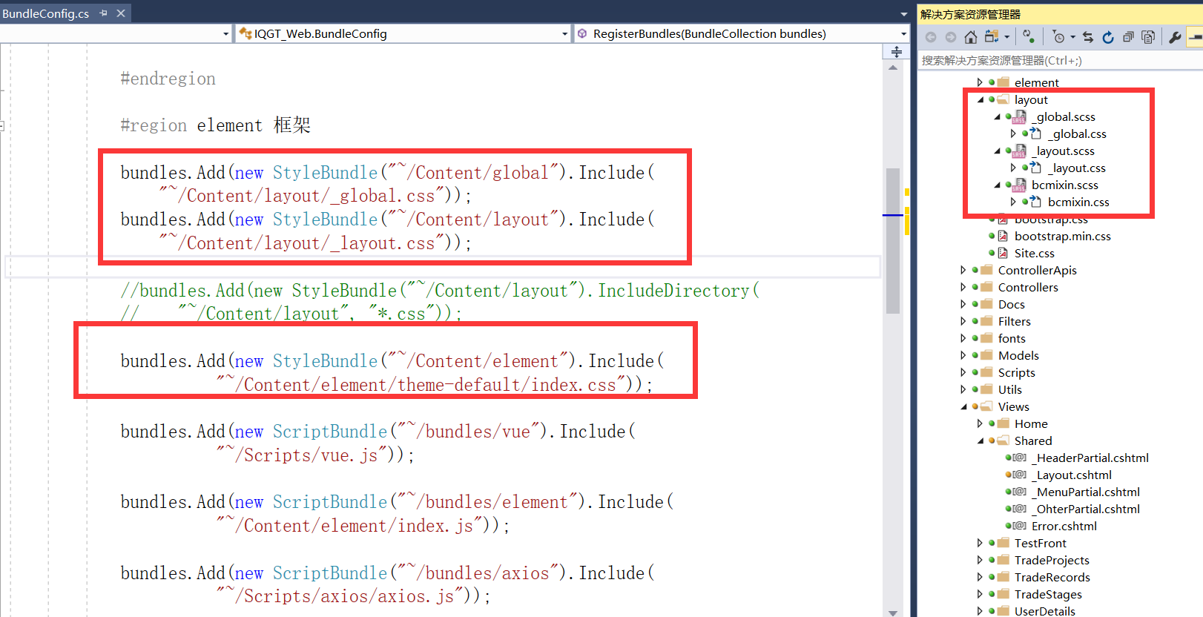Expand the element folder node
This screenshot has height=617, width=1203.
pos(979,82)
